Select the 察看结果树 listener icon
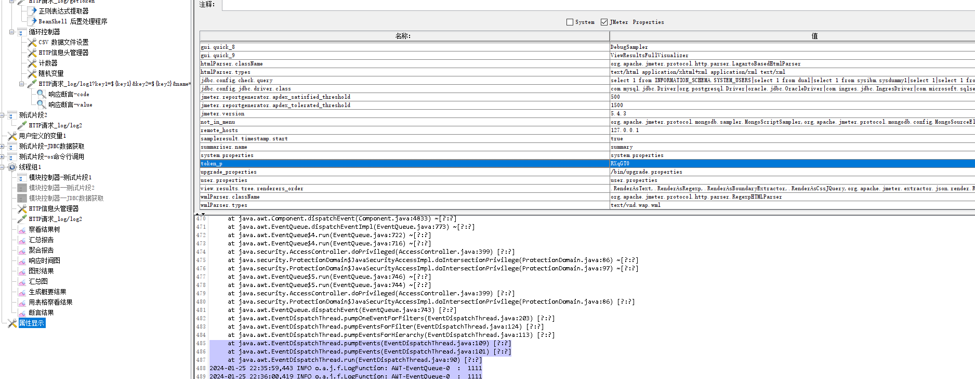975x379 pixels. click(x=22, y=229)
